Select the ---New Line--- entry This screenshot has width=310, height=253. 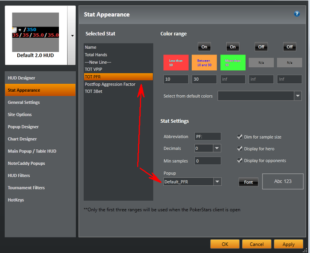pos(118,62)
